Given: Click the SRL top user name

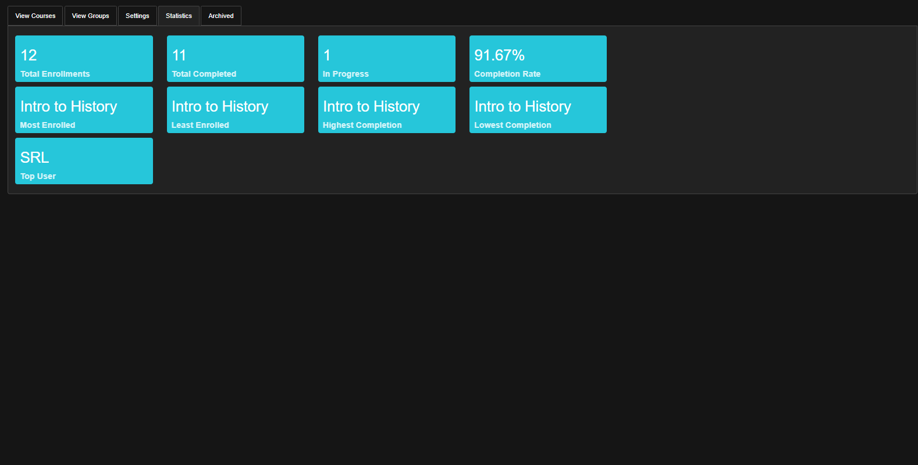Looking at the screenshot, I should 34,158.
